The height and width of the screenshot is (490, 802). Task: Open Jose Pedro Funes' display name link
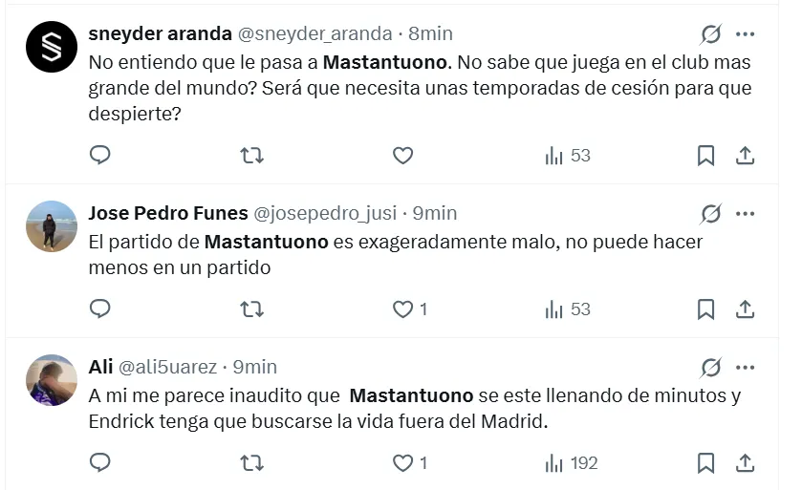click(x=167, y=213)
